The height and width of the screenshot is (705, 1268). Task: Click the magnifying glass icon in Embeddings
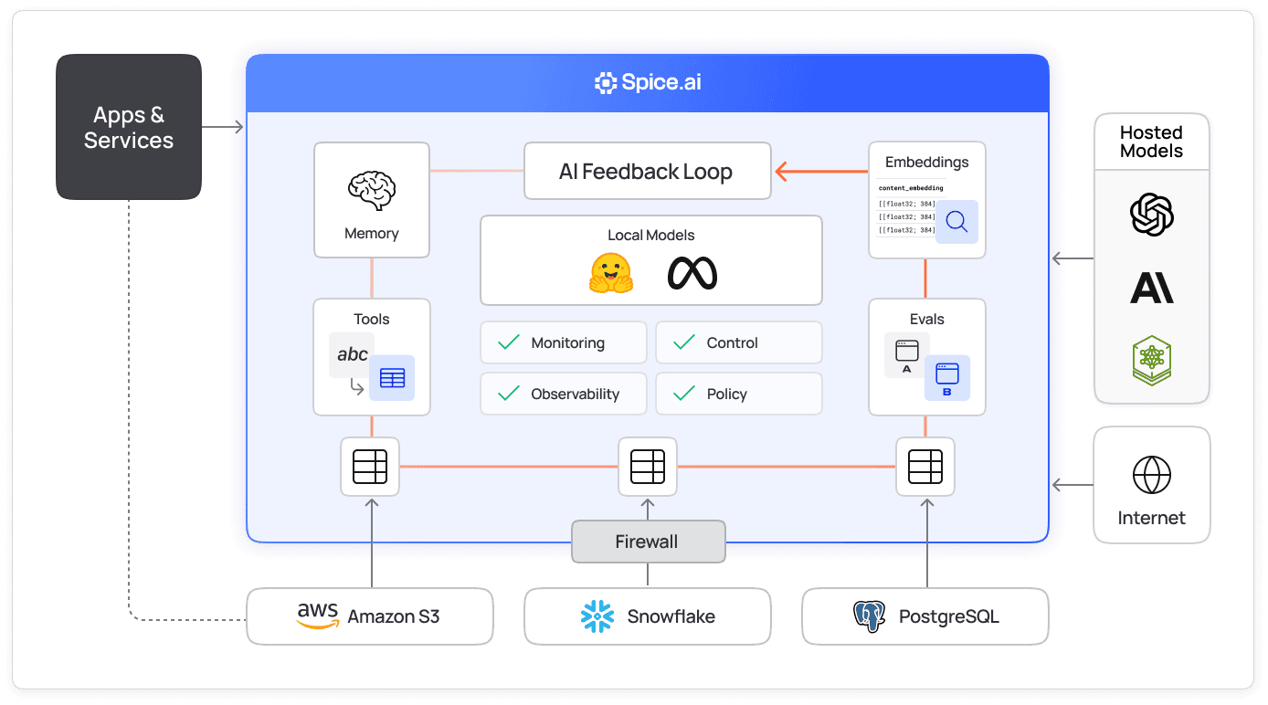pyautogui.click(x=956, y=222)
